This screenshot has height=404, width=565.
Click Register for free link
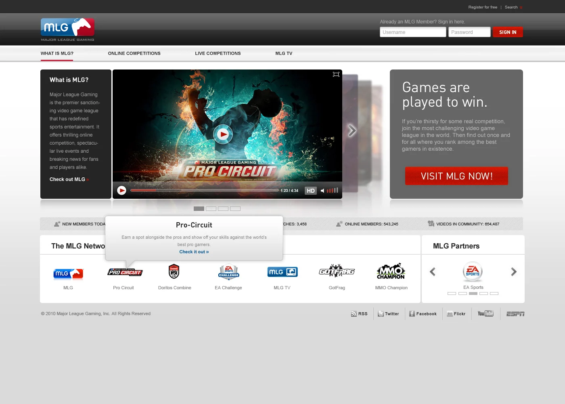point(483,7)
